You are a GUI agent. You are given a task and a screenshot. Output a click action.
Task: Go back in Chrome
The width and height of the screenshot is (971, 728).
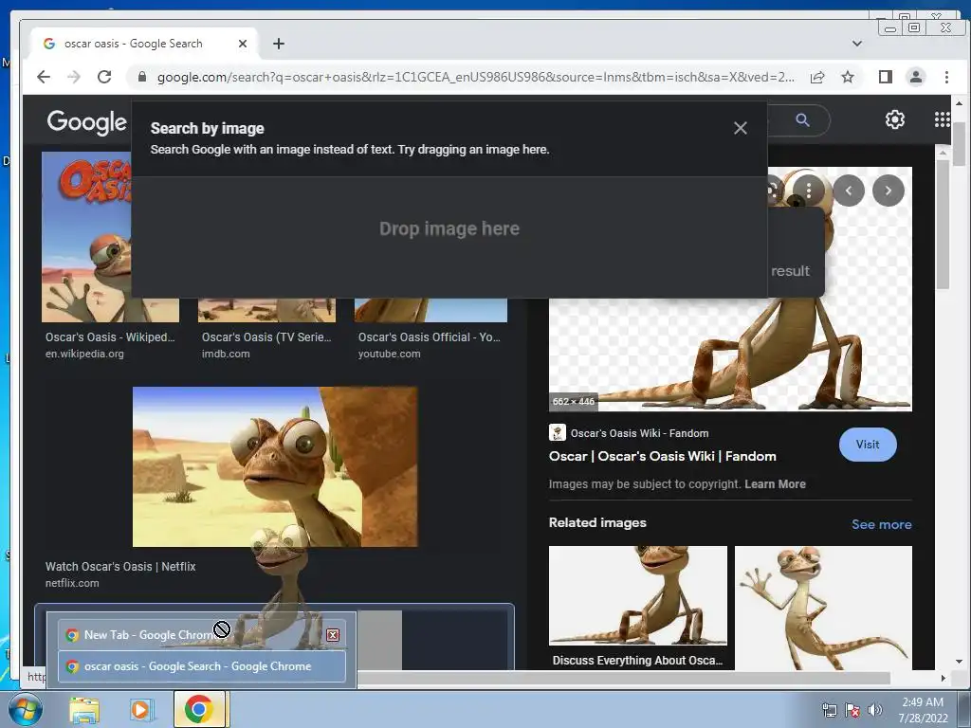coord(44,77)
